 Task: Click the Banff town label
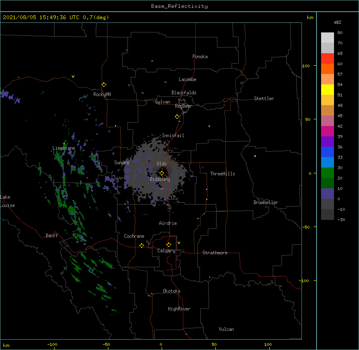[52, 236]
